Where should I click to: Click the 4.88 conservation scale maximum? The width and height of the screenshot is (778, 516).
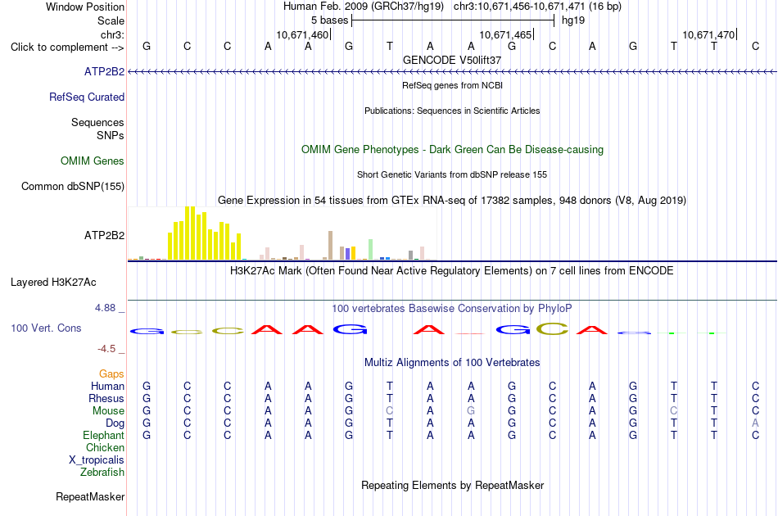point(105,308)
